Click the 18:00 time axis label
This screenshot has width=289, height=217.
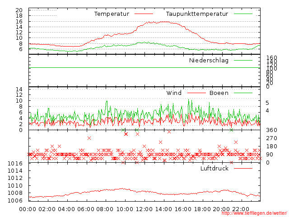tap(202, 209)
